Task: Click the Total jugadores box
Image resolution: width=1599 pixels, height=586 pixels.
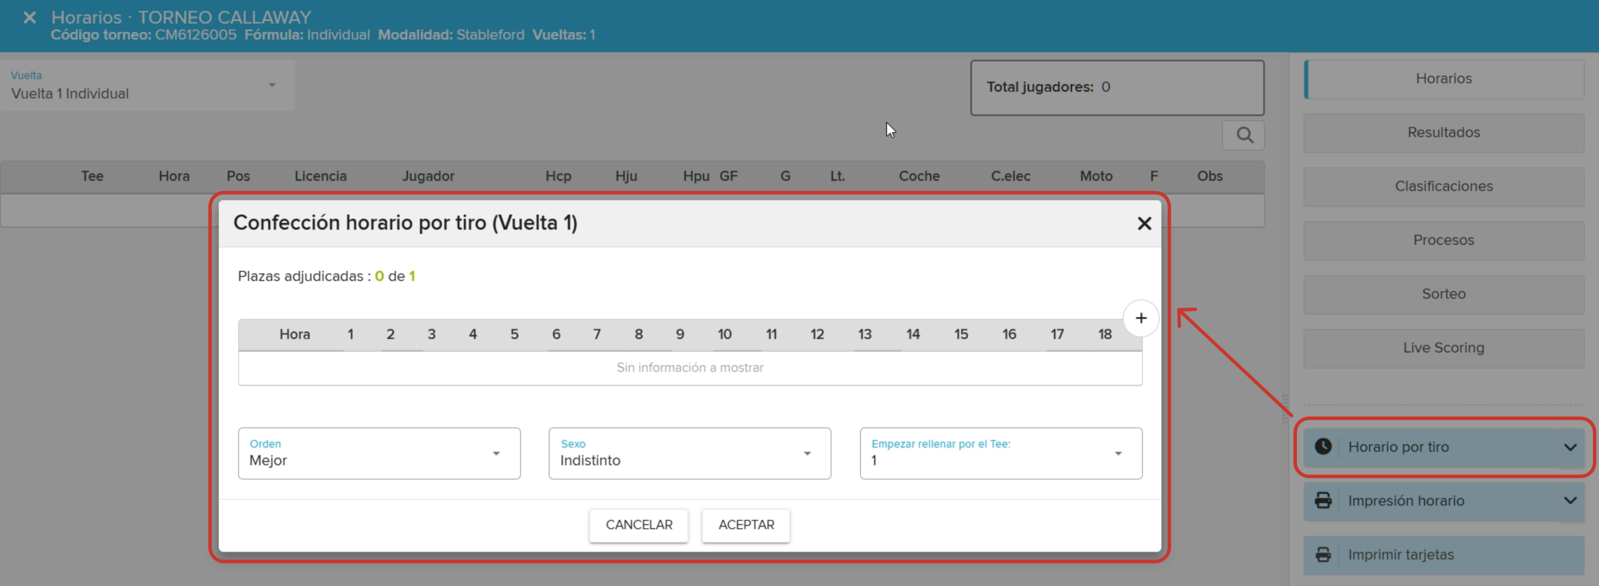Action: 1117,88
